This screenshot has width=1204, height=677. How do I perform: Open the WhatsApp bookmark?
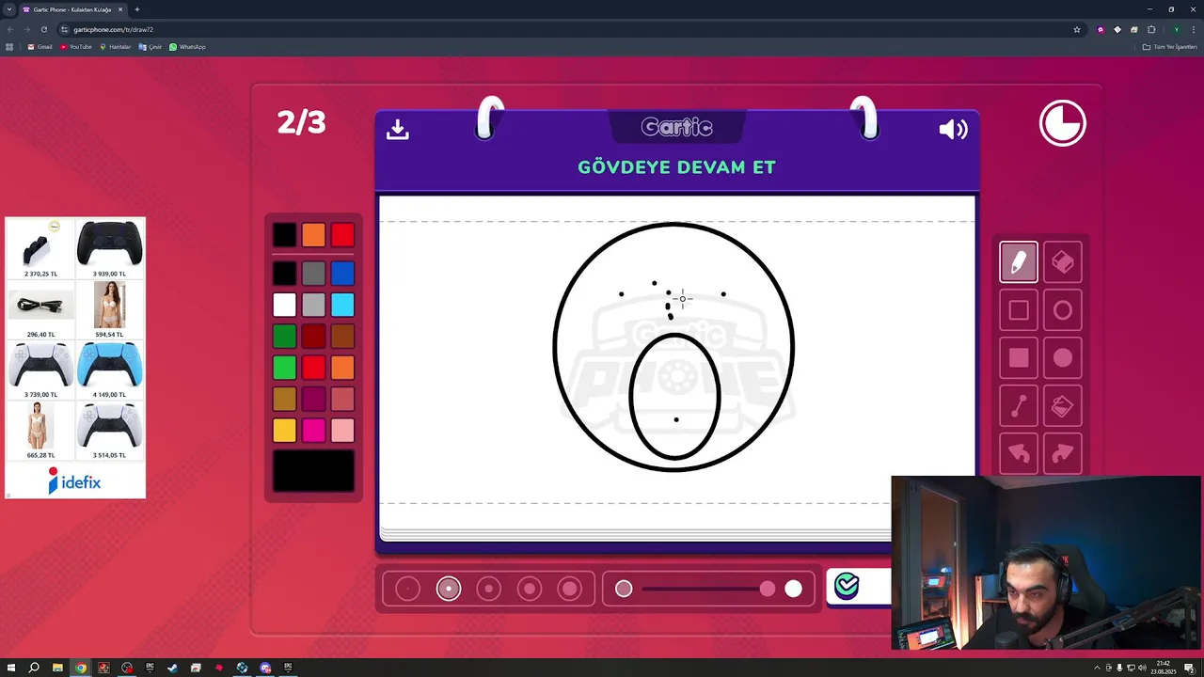tap(187, 47)
